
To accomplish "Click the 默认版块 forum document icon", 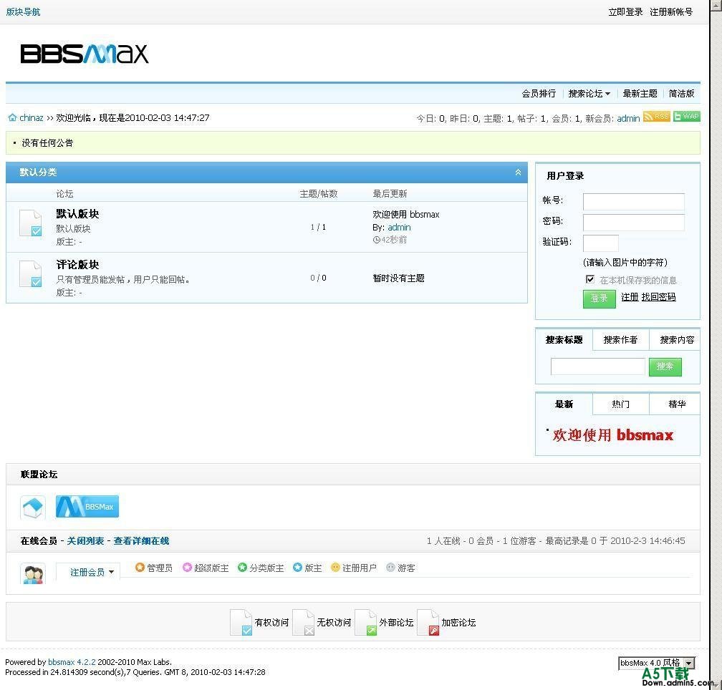I will 31,223.
